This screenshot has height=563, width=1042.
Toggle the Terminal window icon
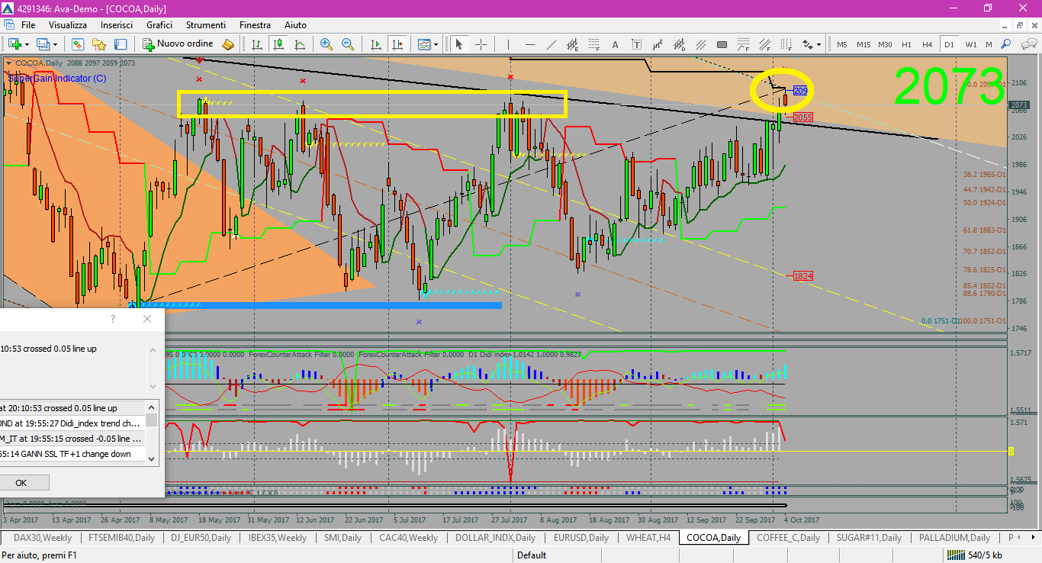(x=120, y=44)
